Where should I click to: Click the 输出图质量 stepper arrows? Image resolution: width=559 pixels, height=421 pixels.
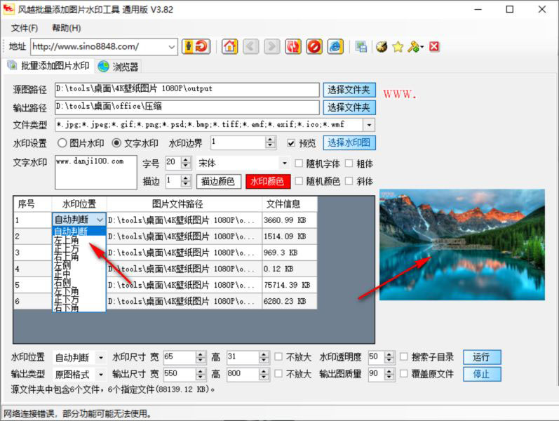pyautogui.click(x=389, y=374)
